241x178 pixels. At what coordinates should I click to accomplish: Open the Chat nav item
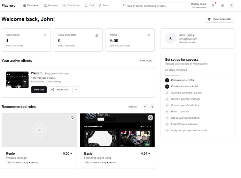89,5
